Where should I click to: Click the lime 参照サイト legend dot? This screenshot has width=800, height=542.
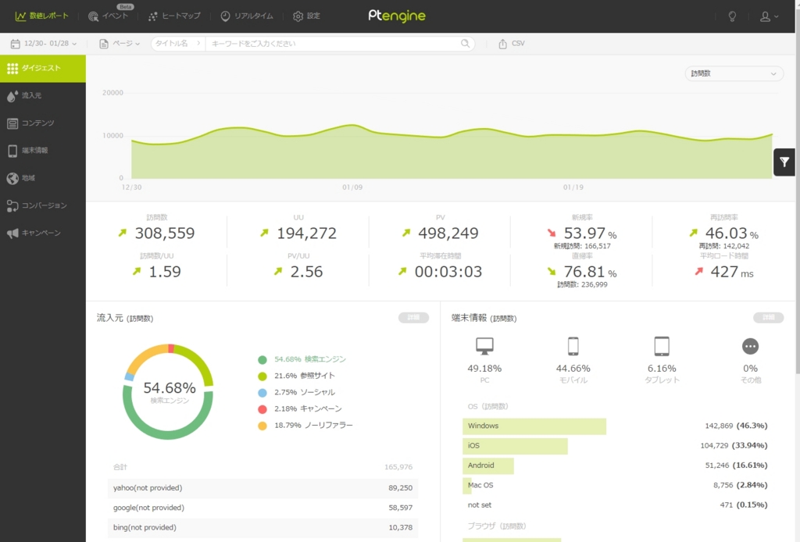262,376
